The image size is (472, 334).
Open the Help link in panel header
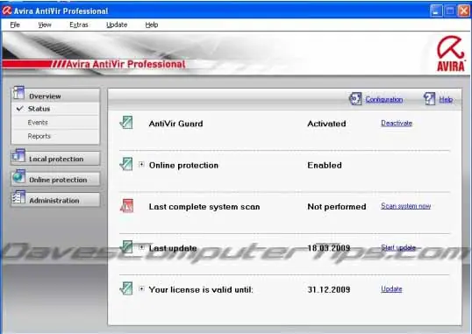[x=446, y=100]
